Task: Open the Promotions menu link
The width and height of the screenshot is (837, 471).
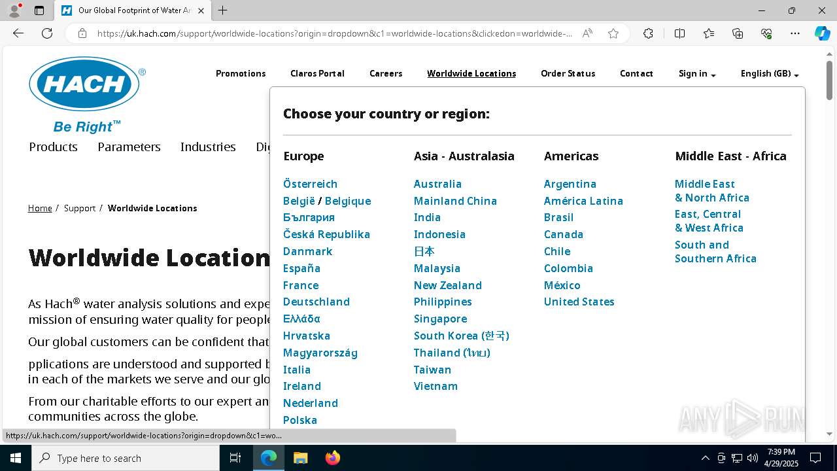Action: click(241, 74)
